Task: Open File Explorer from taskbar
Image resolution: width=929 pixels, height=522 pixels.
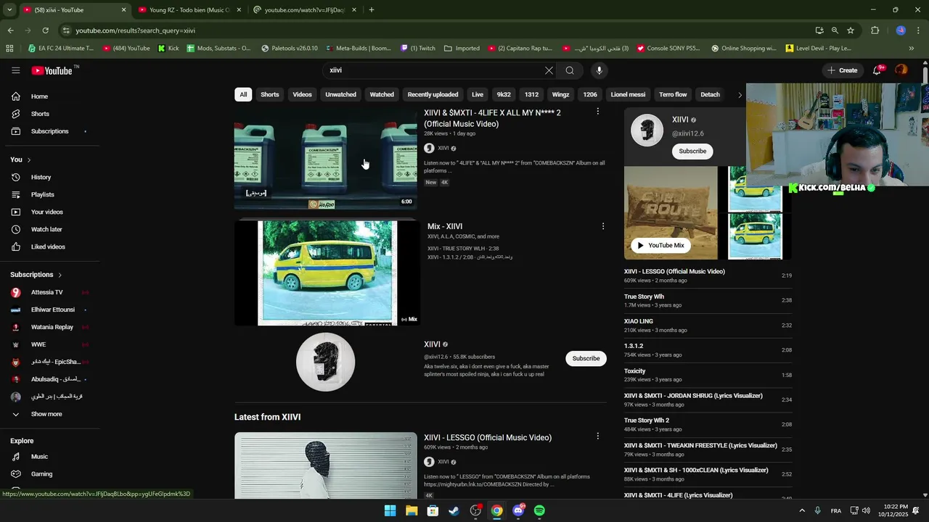Action: [x=411, y=510]
